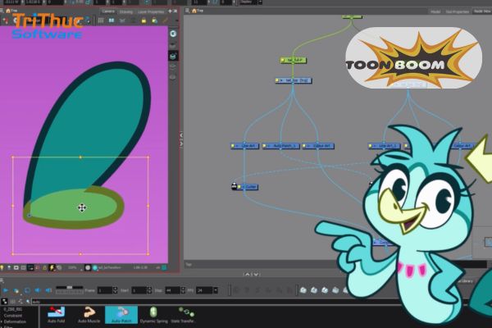The height and width of the screenshot is (328, 492).
Task: Click the lock-with-badge icon in Camera toolbar
Action: pos(154,20)
